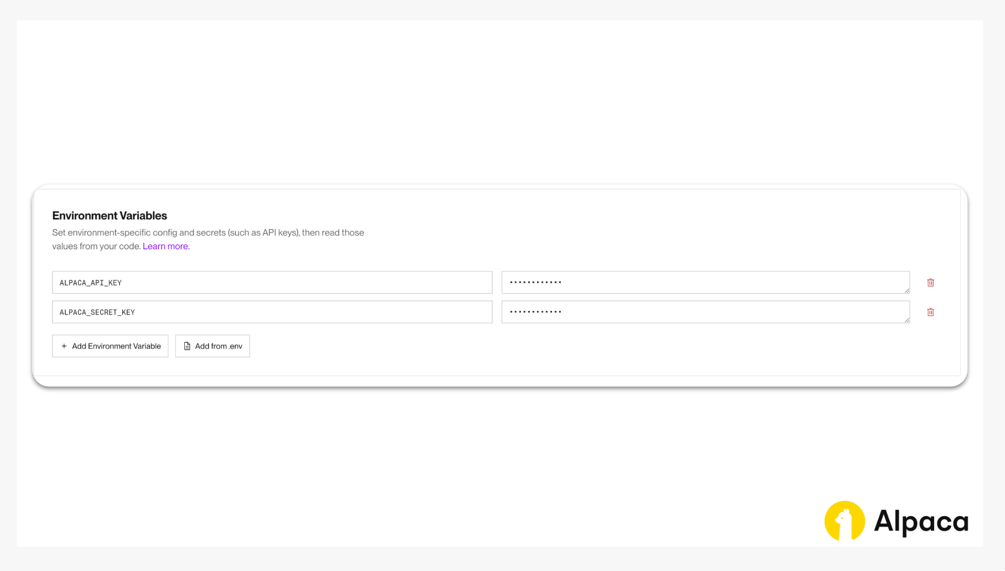This screenshot has height=571, width=1005.
Task: Click trash icon beside ALPACA_SECRET_KEY row
Action: click(930, 312)
